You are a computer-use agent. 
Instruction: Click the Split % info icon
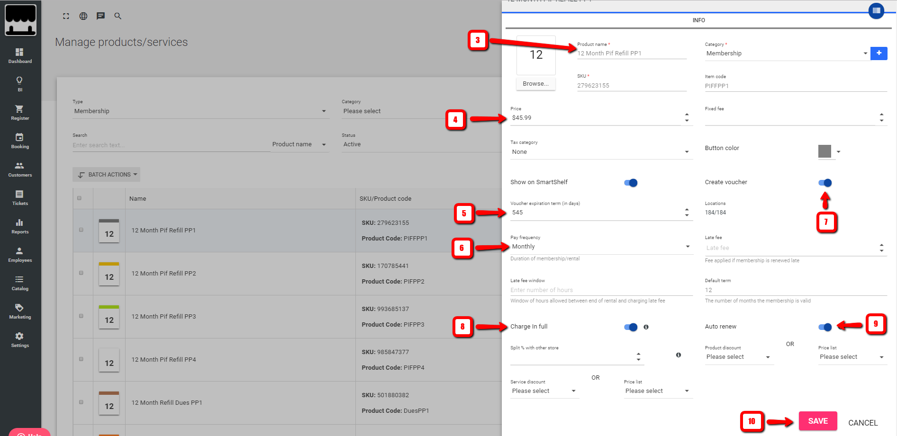pos(679,355)
